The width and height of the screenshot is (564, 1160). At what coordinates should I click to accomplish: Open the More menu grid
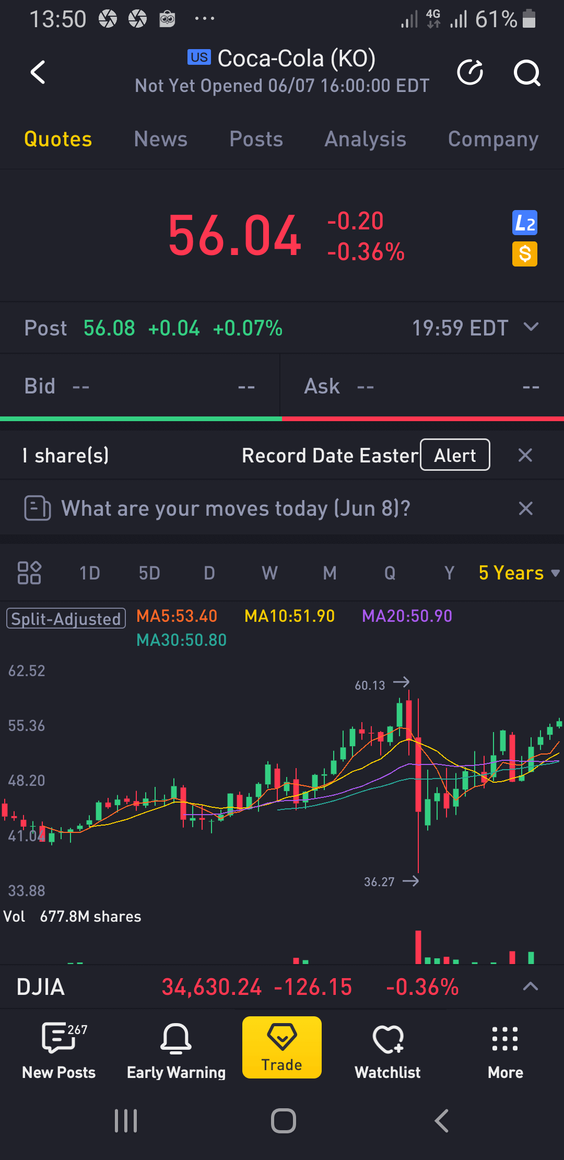coord(505,1050)
